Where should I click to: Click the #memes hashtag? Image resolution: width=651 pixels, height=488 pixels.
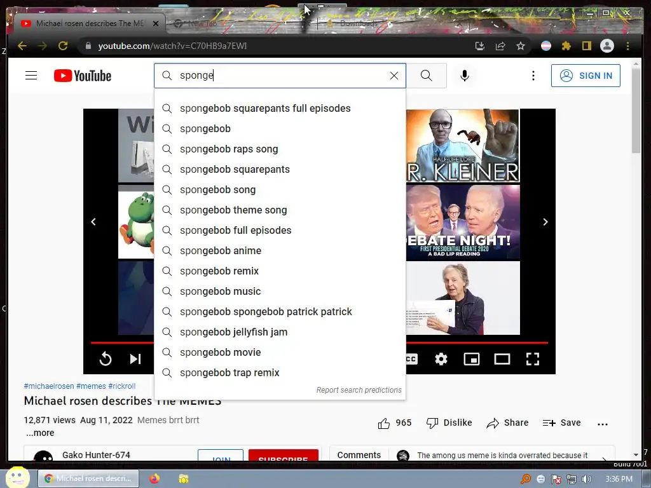(91, 386)
